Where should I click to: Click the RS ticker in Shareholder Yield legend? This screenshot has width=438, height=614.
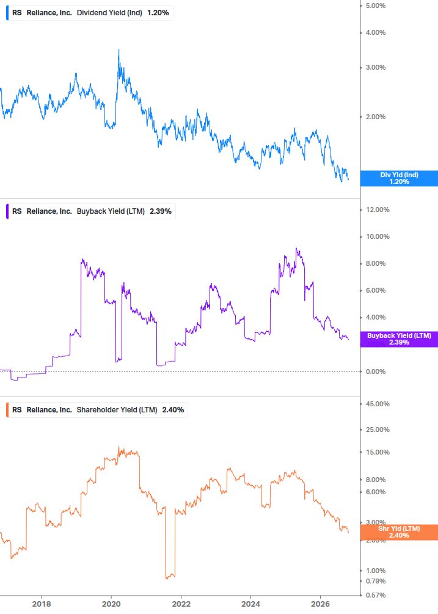click(x=17, y=410)
